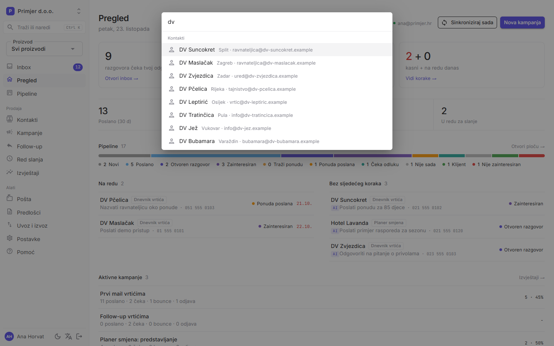This screenshot has width=554, height=346.
Task: Open Kampanje megaphone icon
Action: click(x=10, y=133)
